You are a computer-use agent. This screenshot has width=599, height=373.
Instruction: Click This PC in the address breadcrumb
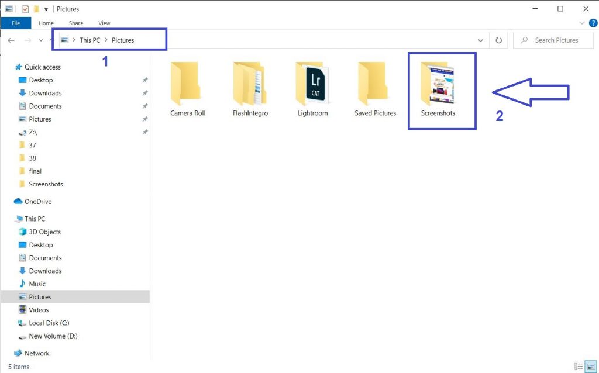[89, 40]
